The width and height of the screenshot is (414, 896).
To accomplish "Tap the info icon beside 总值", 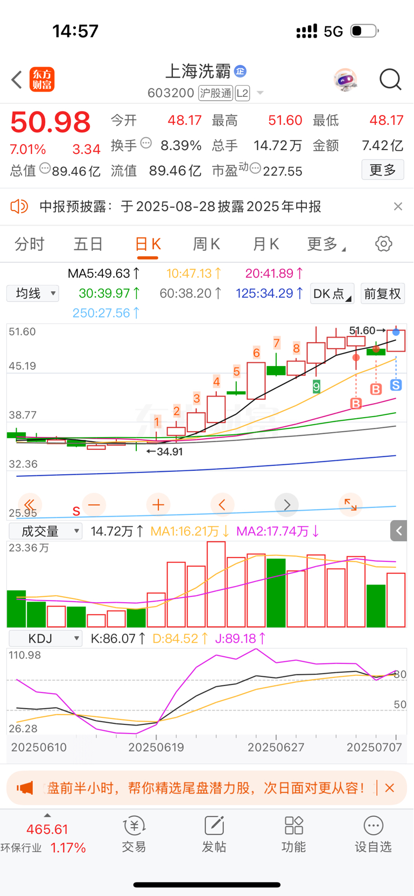I will (x=45, y=168).
